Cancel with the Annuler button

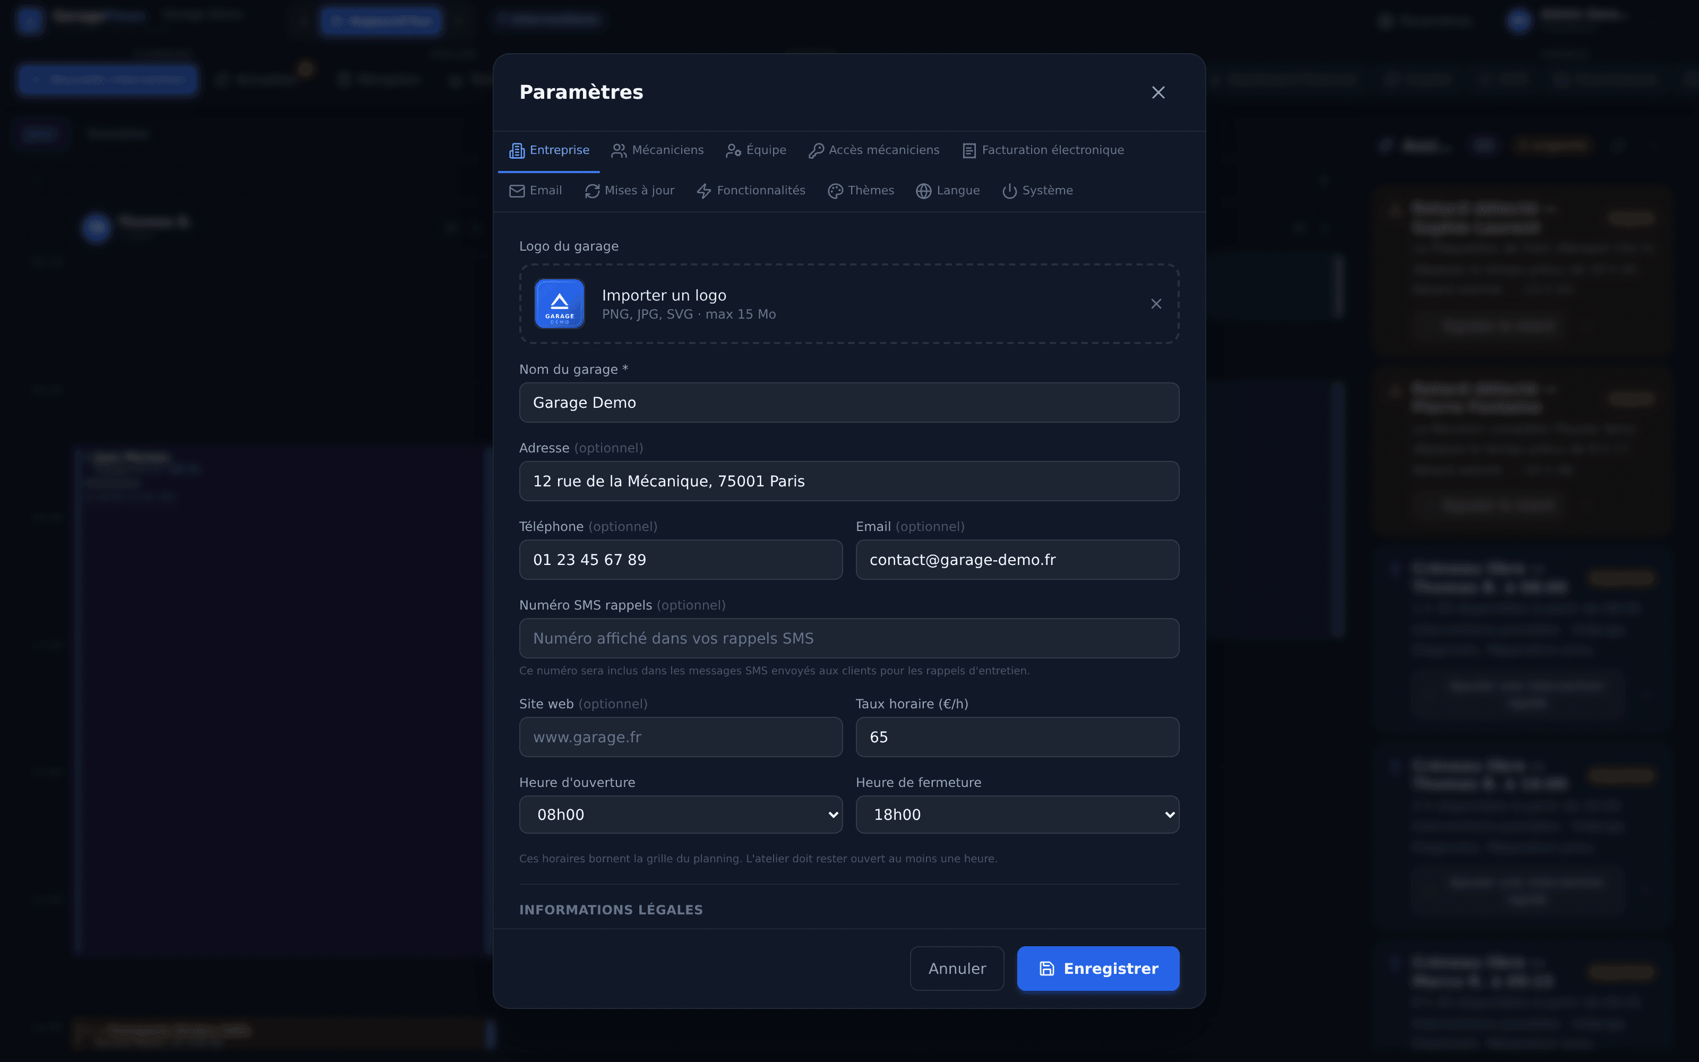(957, 969)
